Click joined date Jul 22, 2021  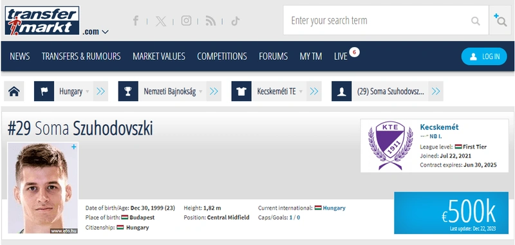(456, 156)
